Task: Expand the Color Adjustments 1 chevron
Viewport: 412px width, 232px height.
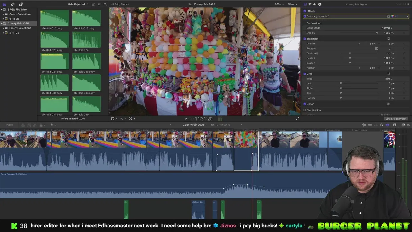Action: 408,16
